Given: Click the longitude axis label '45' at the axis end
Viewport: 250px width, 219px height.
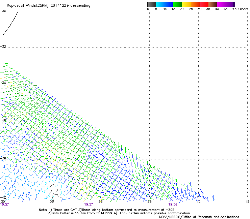Looking at the screenshot, I should (247, 202).
